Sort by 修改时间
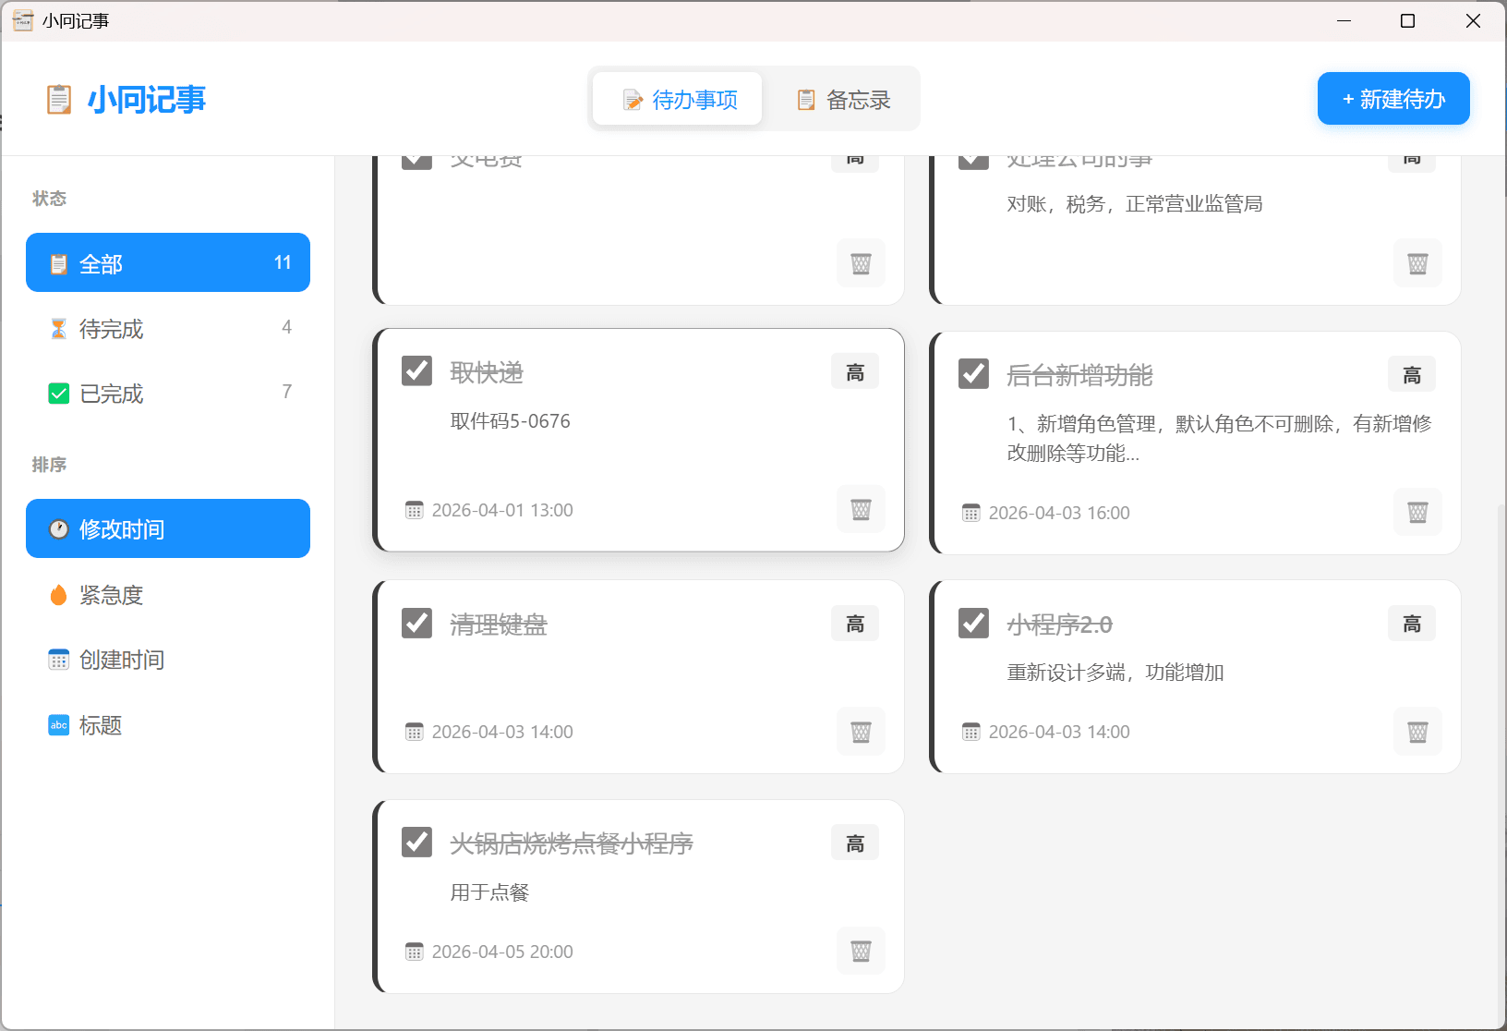This screenshot has width=1507, height=1031. (x=168, y=528)
